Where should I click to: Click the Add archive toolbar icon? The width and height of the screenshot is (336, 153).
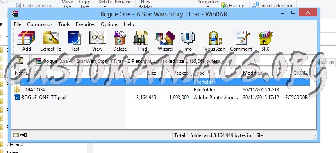(x=26, y=41)
